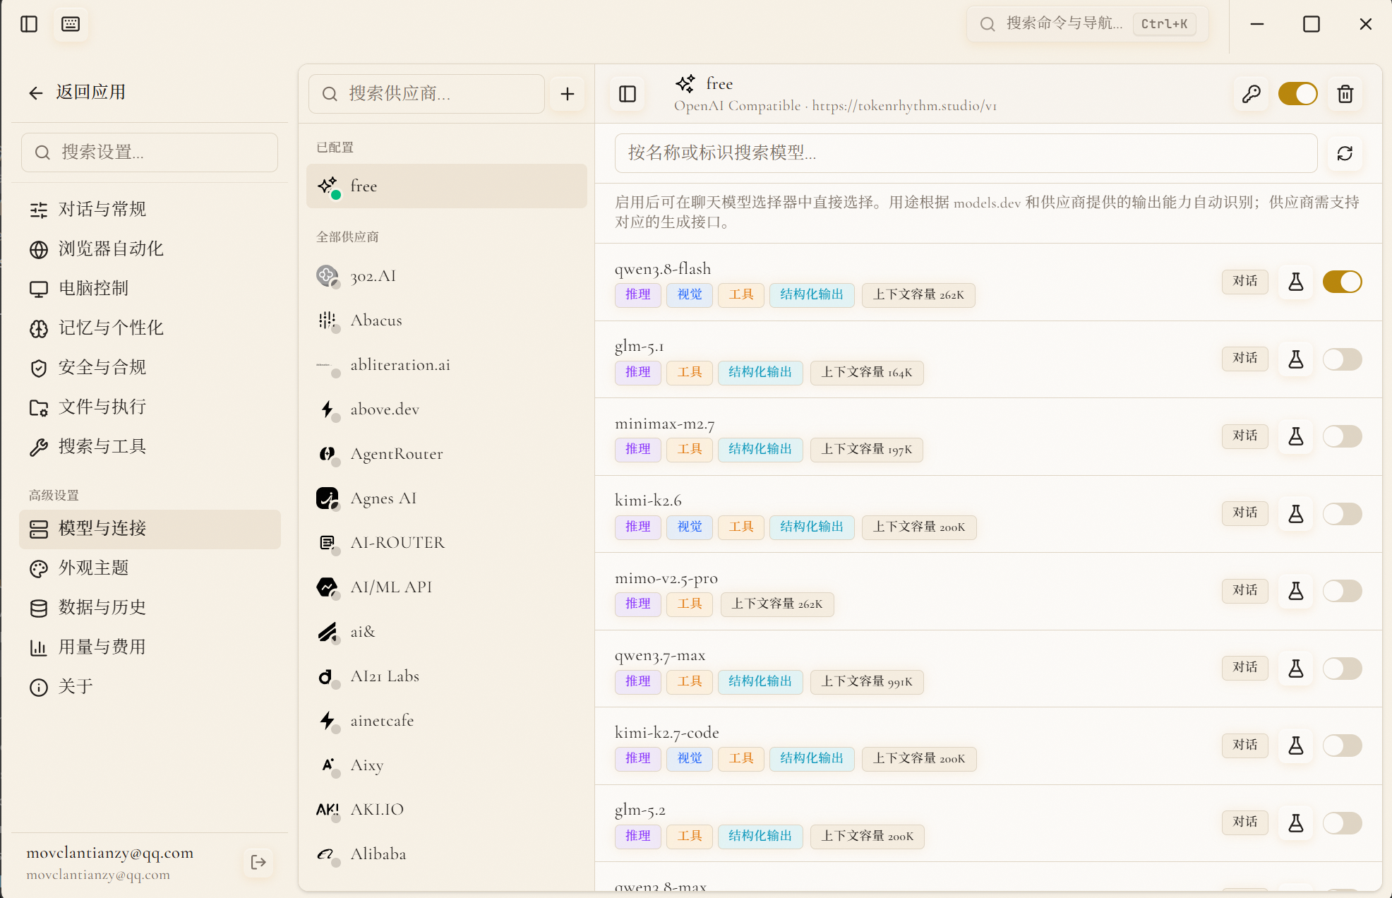Test the qwen3.8-flash model flask icon
This screenshot has height=898, width=1392.
click(x=1296, y=282)
